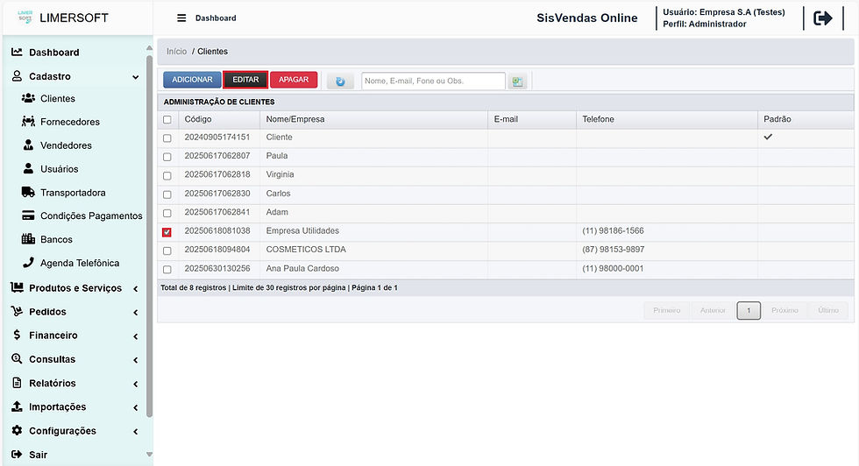The width and height of the screenshot is (859, 466).
Task: Click the Transportadora truck icon
Action: point(28,192)
